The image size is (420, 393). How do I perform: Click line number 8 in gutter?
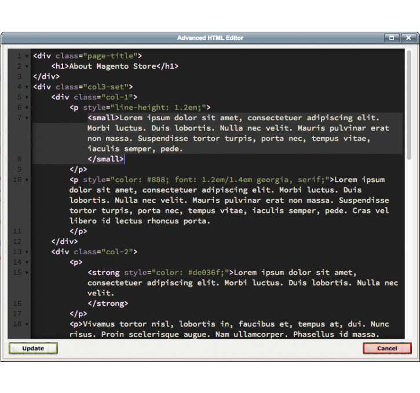(x=20, y=159)
